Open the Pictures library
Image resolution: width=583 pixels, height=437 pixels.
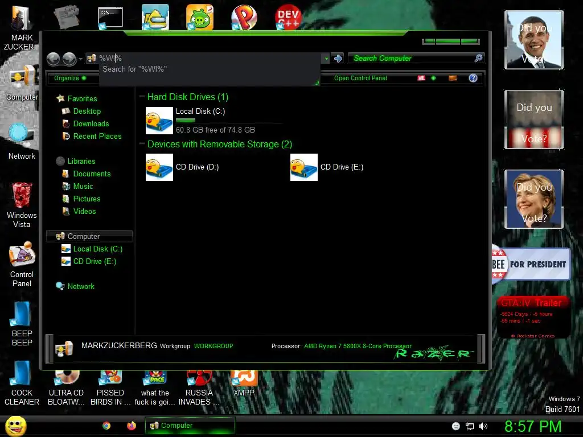[87, 199]
